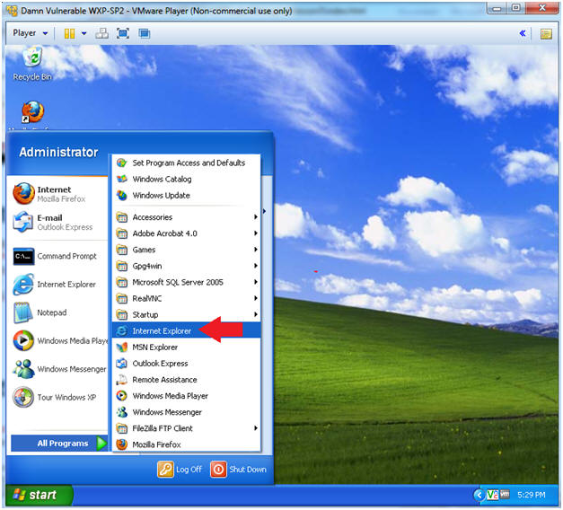Click the Log Off key icon
Image resolution: width=563 pixels, height=510 pixels.
[x=165, y=470]
